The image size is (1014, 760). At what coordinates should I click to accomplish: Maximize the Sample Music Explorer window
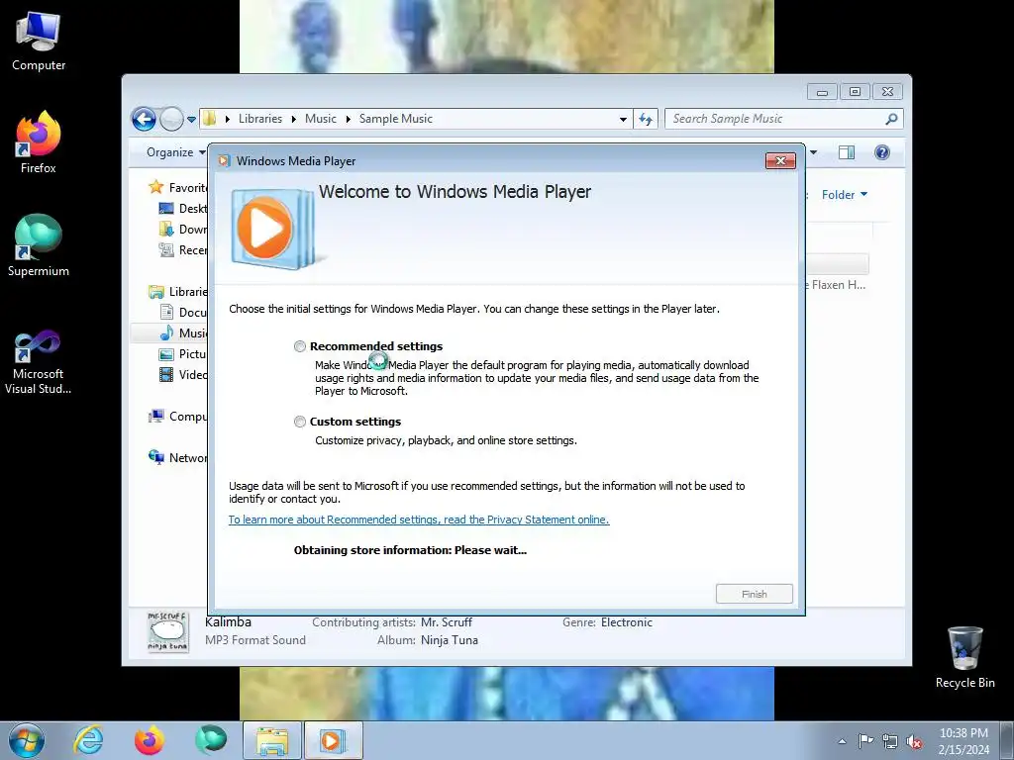pos(855,92)
